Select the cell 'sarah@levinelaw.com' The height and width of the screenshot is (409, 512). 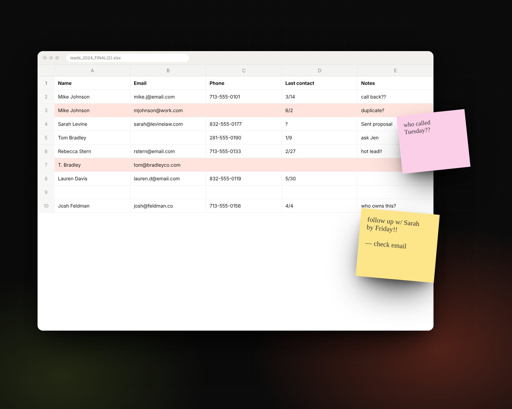tap(168, 124)
